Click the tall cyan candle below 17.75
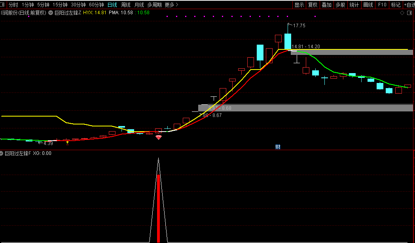Image resolution: width=415 pixels, height=243 pixels. coord(288,41)
